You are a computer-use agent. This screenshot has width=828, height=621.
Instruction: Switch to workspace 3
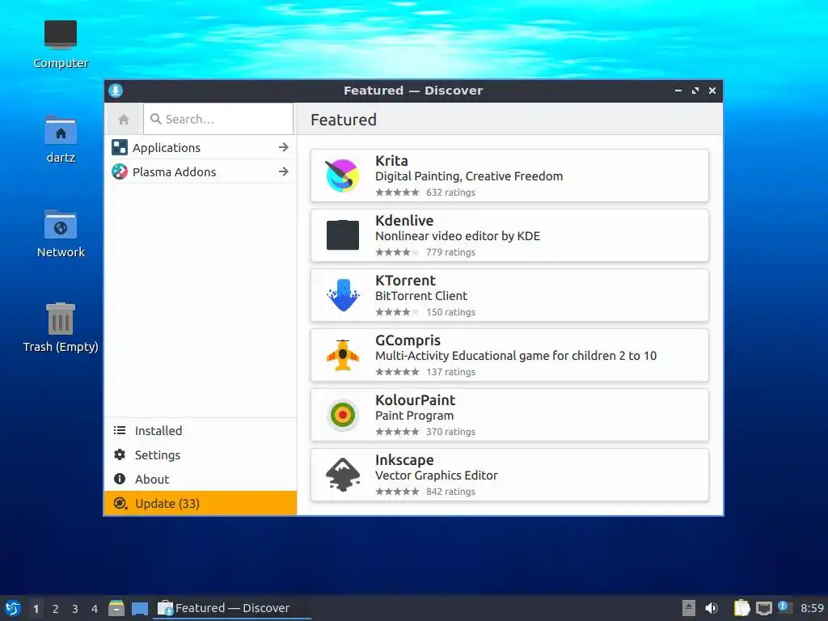click(75, 609)
